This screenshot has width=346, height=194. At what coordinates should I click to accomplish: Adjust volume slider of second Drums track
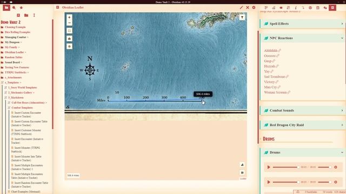[x=324, y=182]
